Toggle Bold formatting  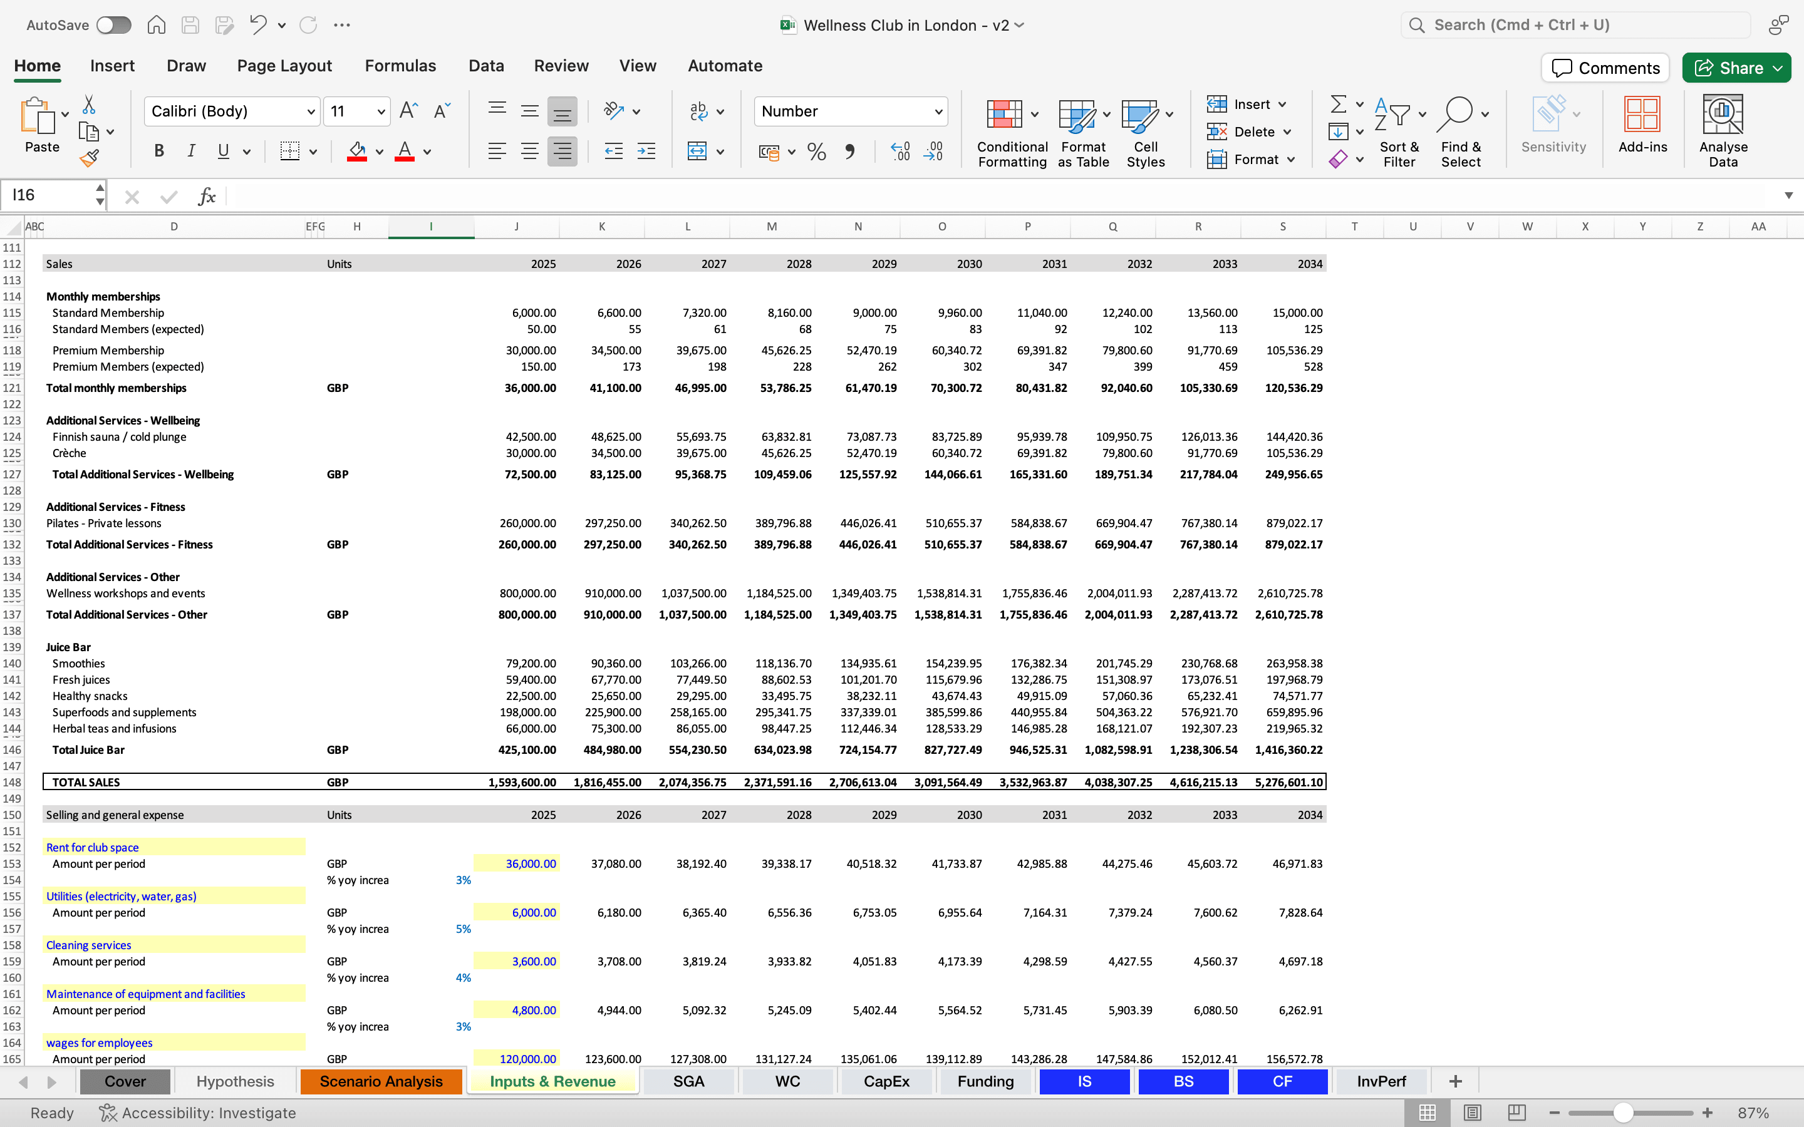(158, 152)
